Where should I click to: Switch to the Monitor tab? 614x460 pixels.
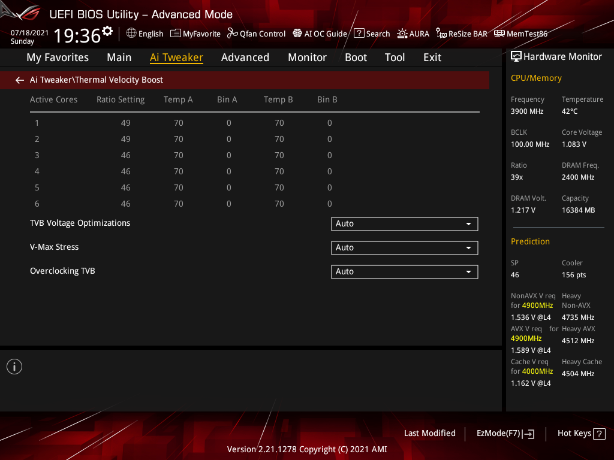tap(307, 57)
